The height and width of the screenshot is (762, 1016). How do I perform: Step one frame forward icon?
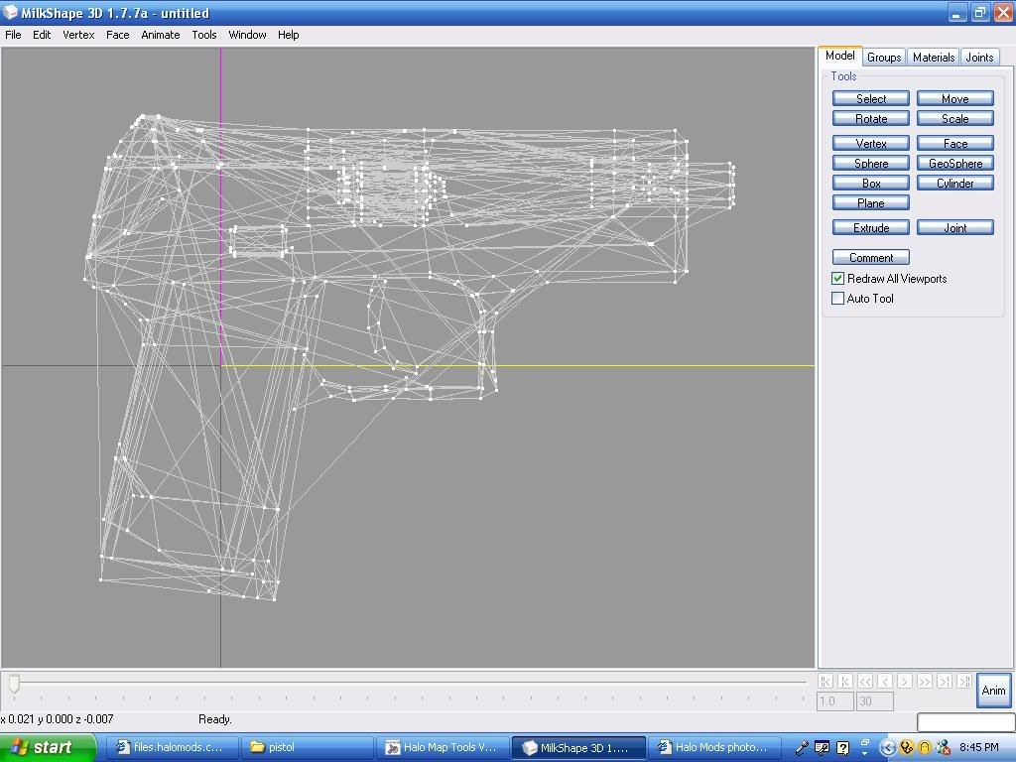[905, 681]
